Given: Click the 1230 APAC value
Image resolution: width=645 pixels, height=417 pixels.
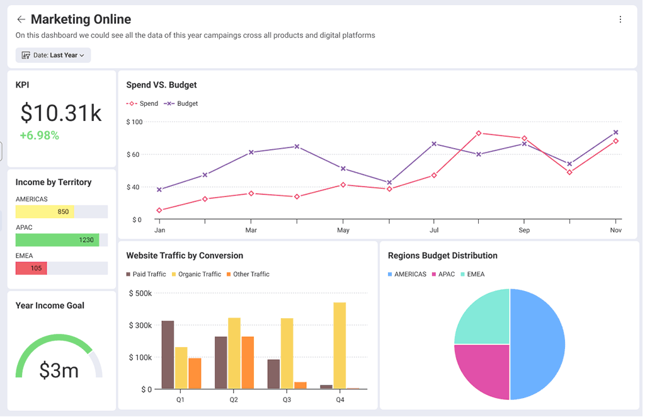Looking at the screenshot, I should pos(86,241).
